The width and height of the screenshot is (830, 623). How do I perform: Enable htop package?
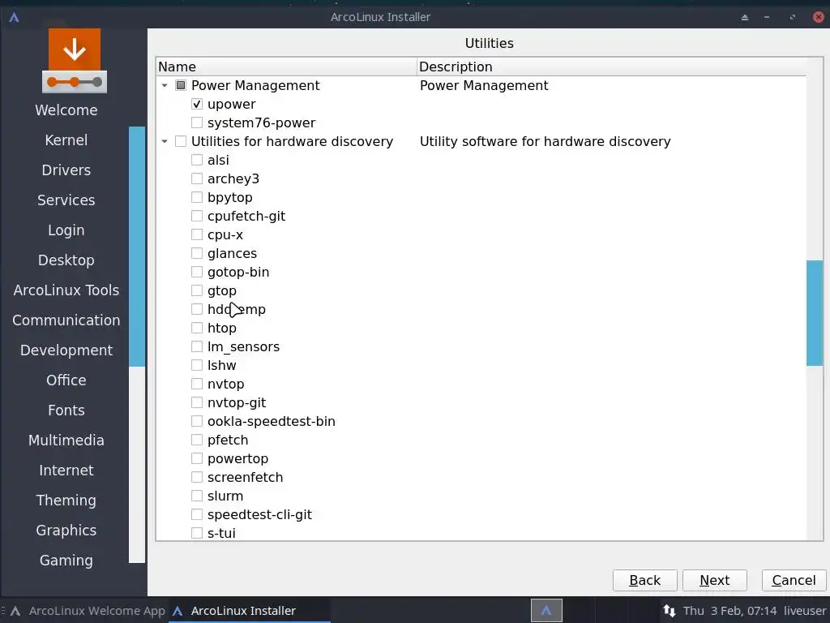pos(197,328)
